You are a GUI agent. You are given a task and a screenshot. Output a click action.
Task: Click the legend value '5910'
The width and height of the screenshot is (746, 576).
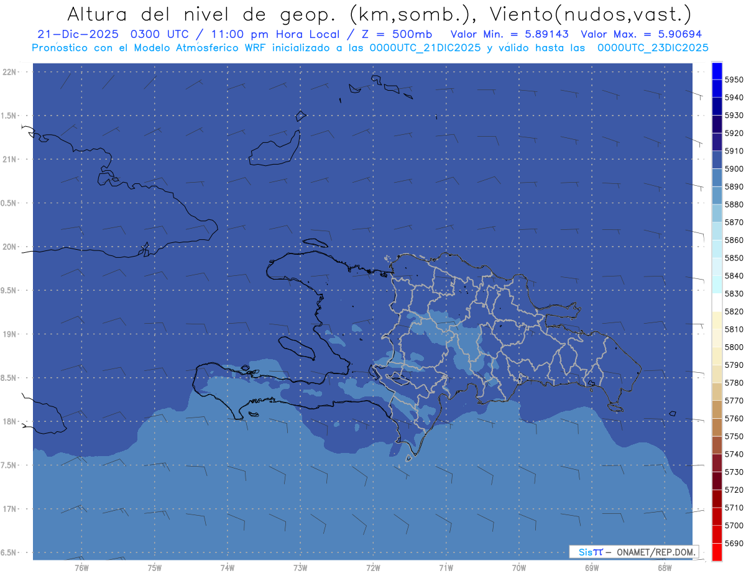point(734,151)
